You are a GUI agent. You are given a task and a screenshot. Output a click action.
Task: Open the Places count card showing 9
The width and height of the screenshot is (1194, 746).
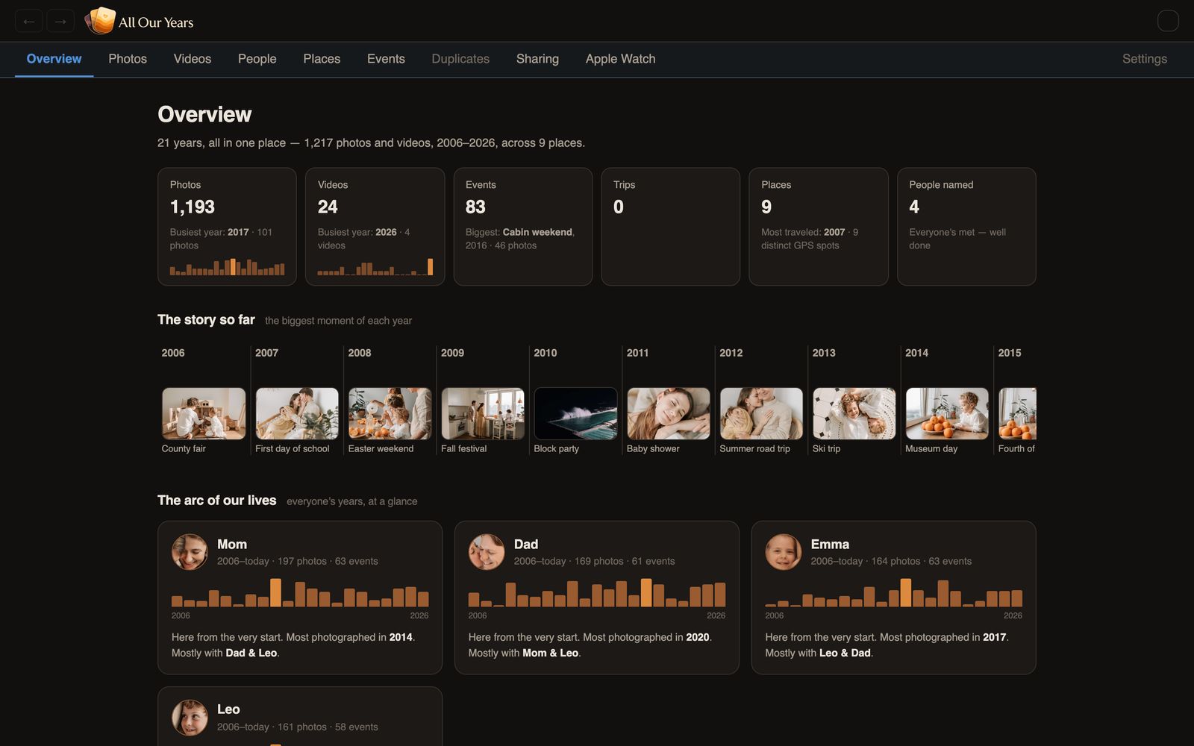point(819,226)
